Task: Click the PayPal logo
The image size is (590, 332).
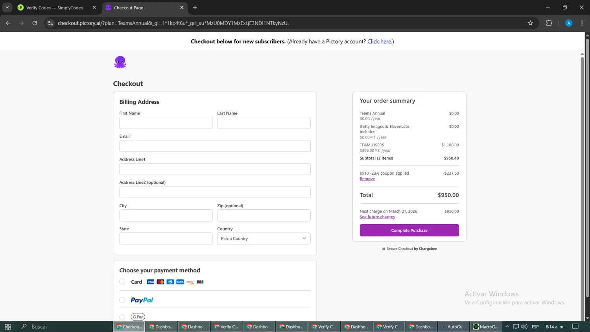Action: tap(142, 300)
